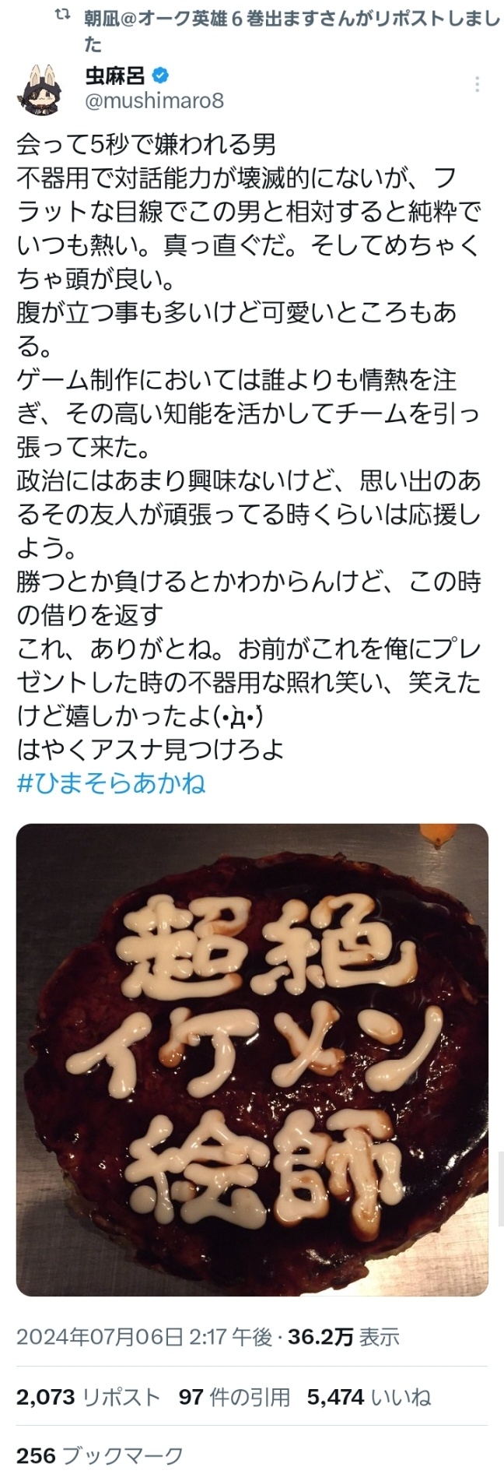
Task: Show the 5,474 いいね likes list
Action: point(369,1397)
